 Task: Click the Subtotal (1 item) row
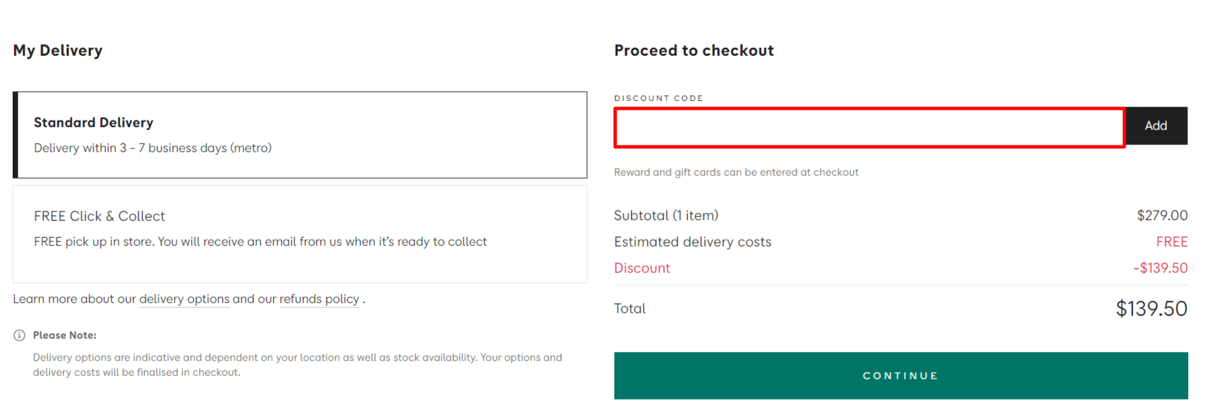click(x=666, y=215)
